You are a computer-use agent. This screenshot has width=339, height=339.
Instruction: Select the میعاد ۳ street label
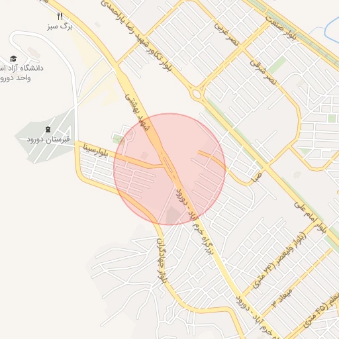click(282, 298)
